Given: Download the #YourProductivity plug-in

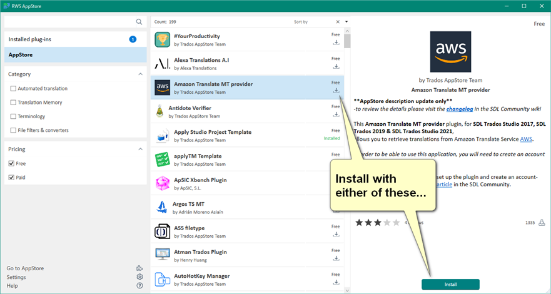Looking at the screenshot, I should (x=336, y=43).
